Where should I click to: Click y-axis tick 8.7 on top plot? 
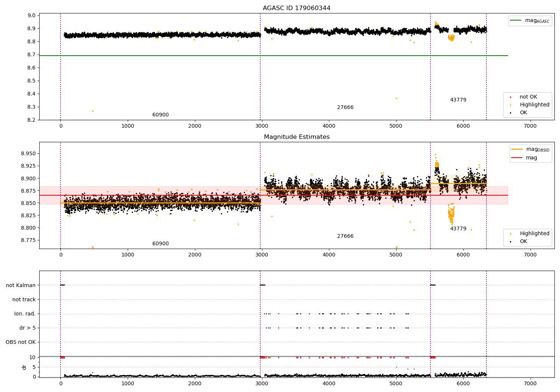pos(32,55)
